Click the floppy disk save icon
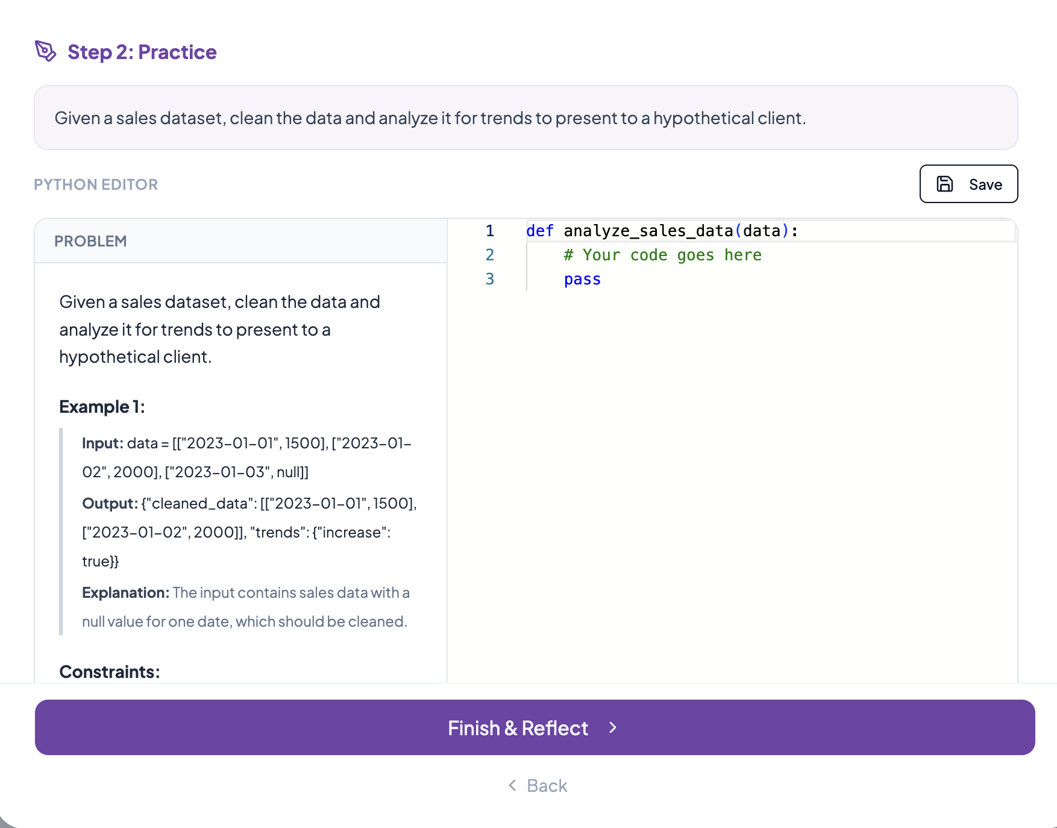This screenshot has height=828, width=1057. pyautogui.click(x=945, y=184)
